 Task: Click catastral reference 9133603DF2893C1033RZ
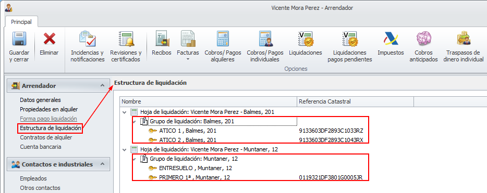pos(331,131)
